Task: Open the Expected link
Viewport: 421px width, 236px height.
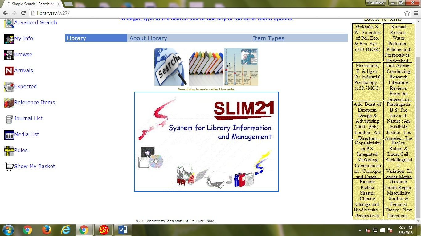Action: pos(25,86)
